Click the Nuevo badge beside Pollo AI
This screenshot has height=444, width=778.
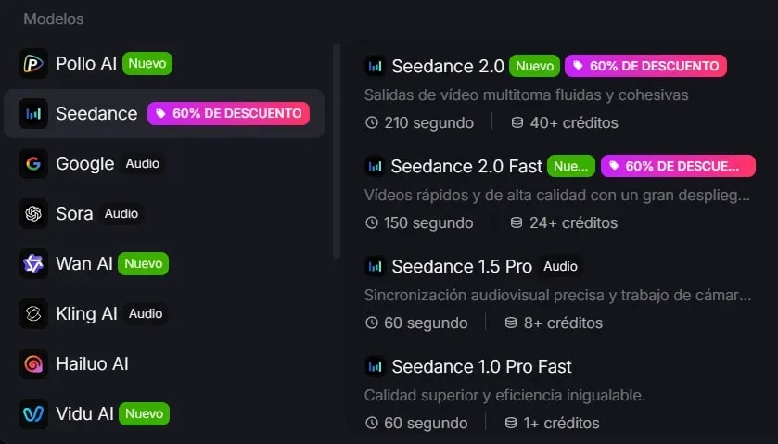[147, 64]
